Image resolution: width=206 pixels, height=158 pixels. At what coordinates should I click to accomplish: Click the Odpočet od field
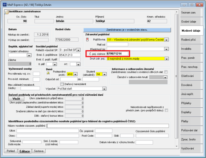click(69, 79)
